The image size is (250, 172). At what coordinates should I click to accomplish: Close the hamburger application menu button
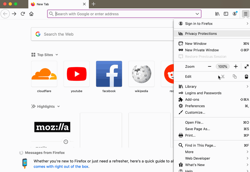click(x=245, y=14)
